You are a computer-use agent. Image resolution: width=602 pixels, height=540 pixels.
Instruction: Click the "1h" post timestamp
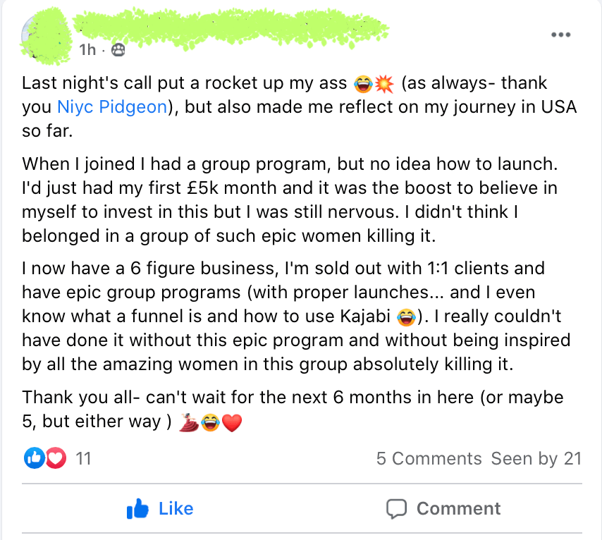click(x=87, y=49)
